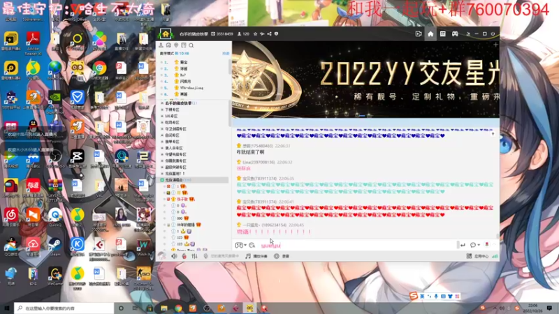
Task: Switch YY to mini mode arrow icon
Action: [468, 33]
